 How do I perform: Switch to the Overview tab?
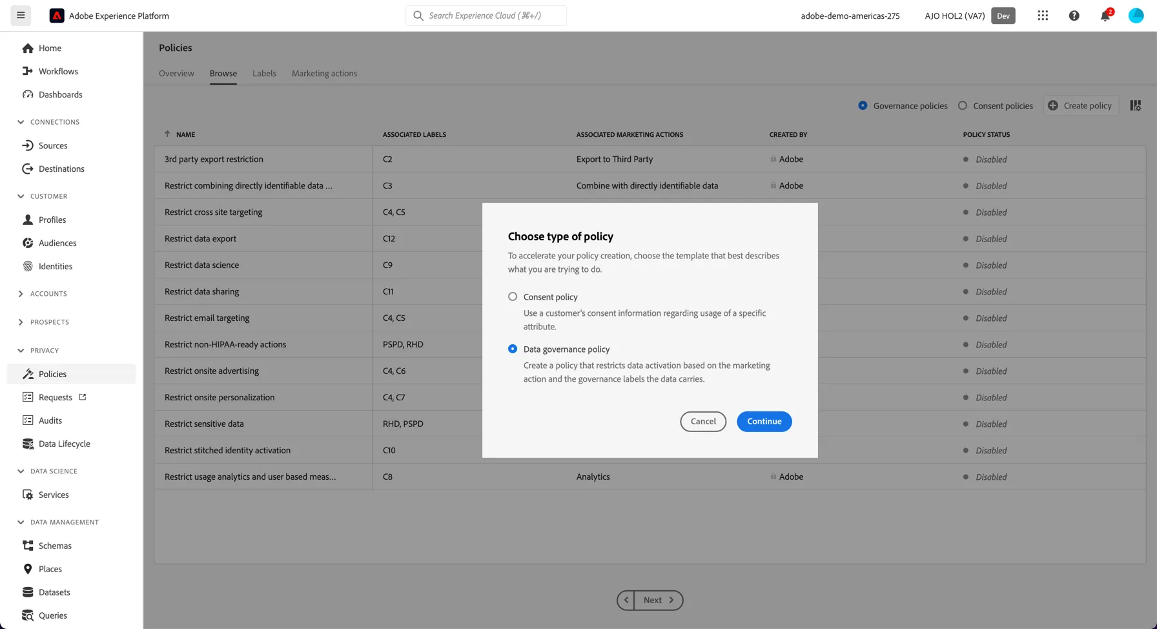(x=176, y=74)
